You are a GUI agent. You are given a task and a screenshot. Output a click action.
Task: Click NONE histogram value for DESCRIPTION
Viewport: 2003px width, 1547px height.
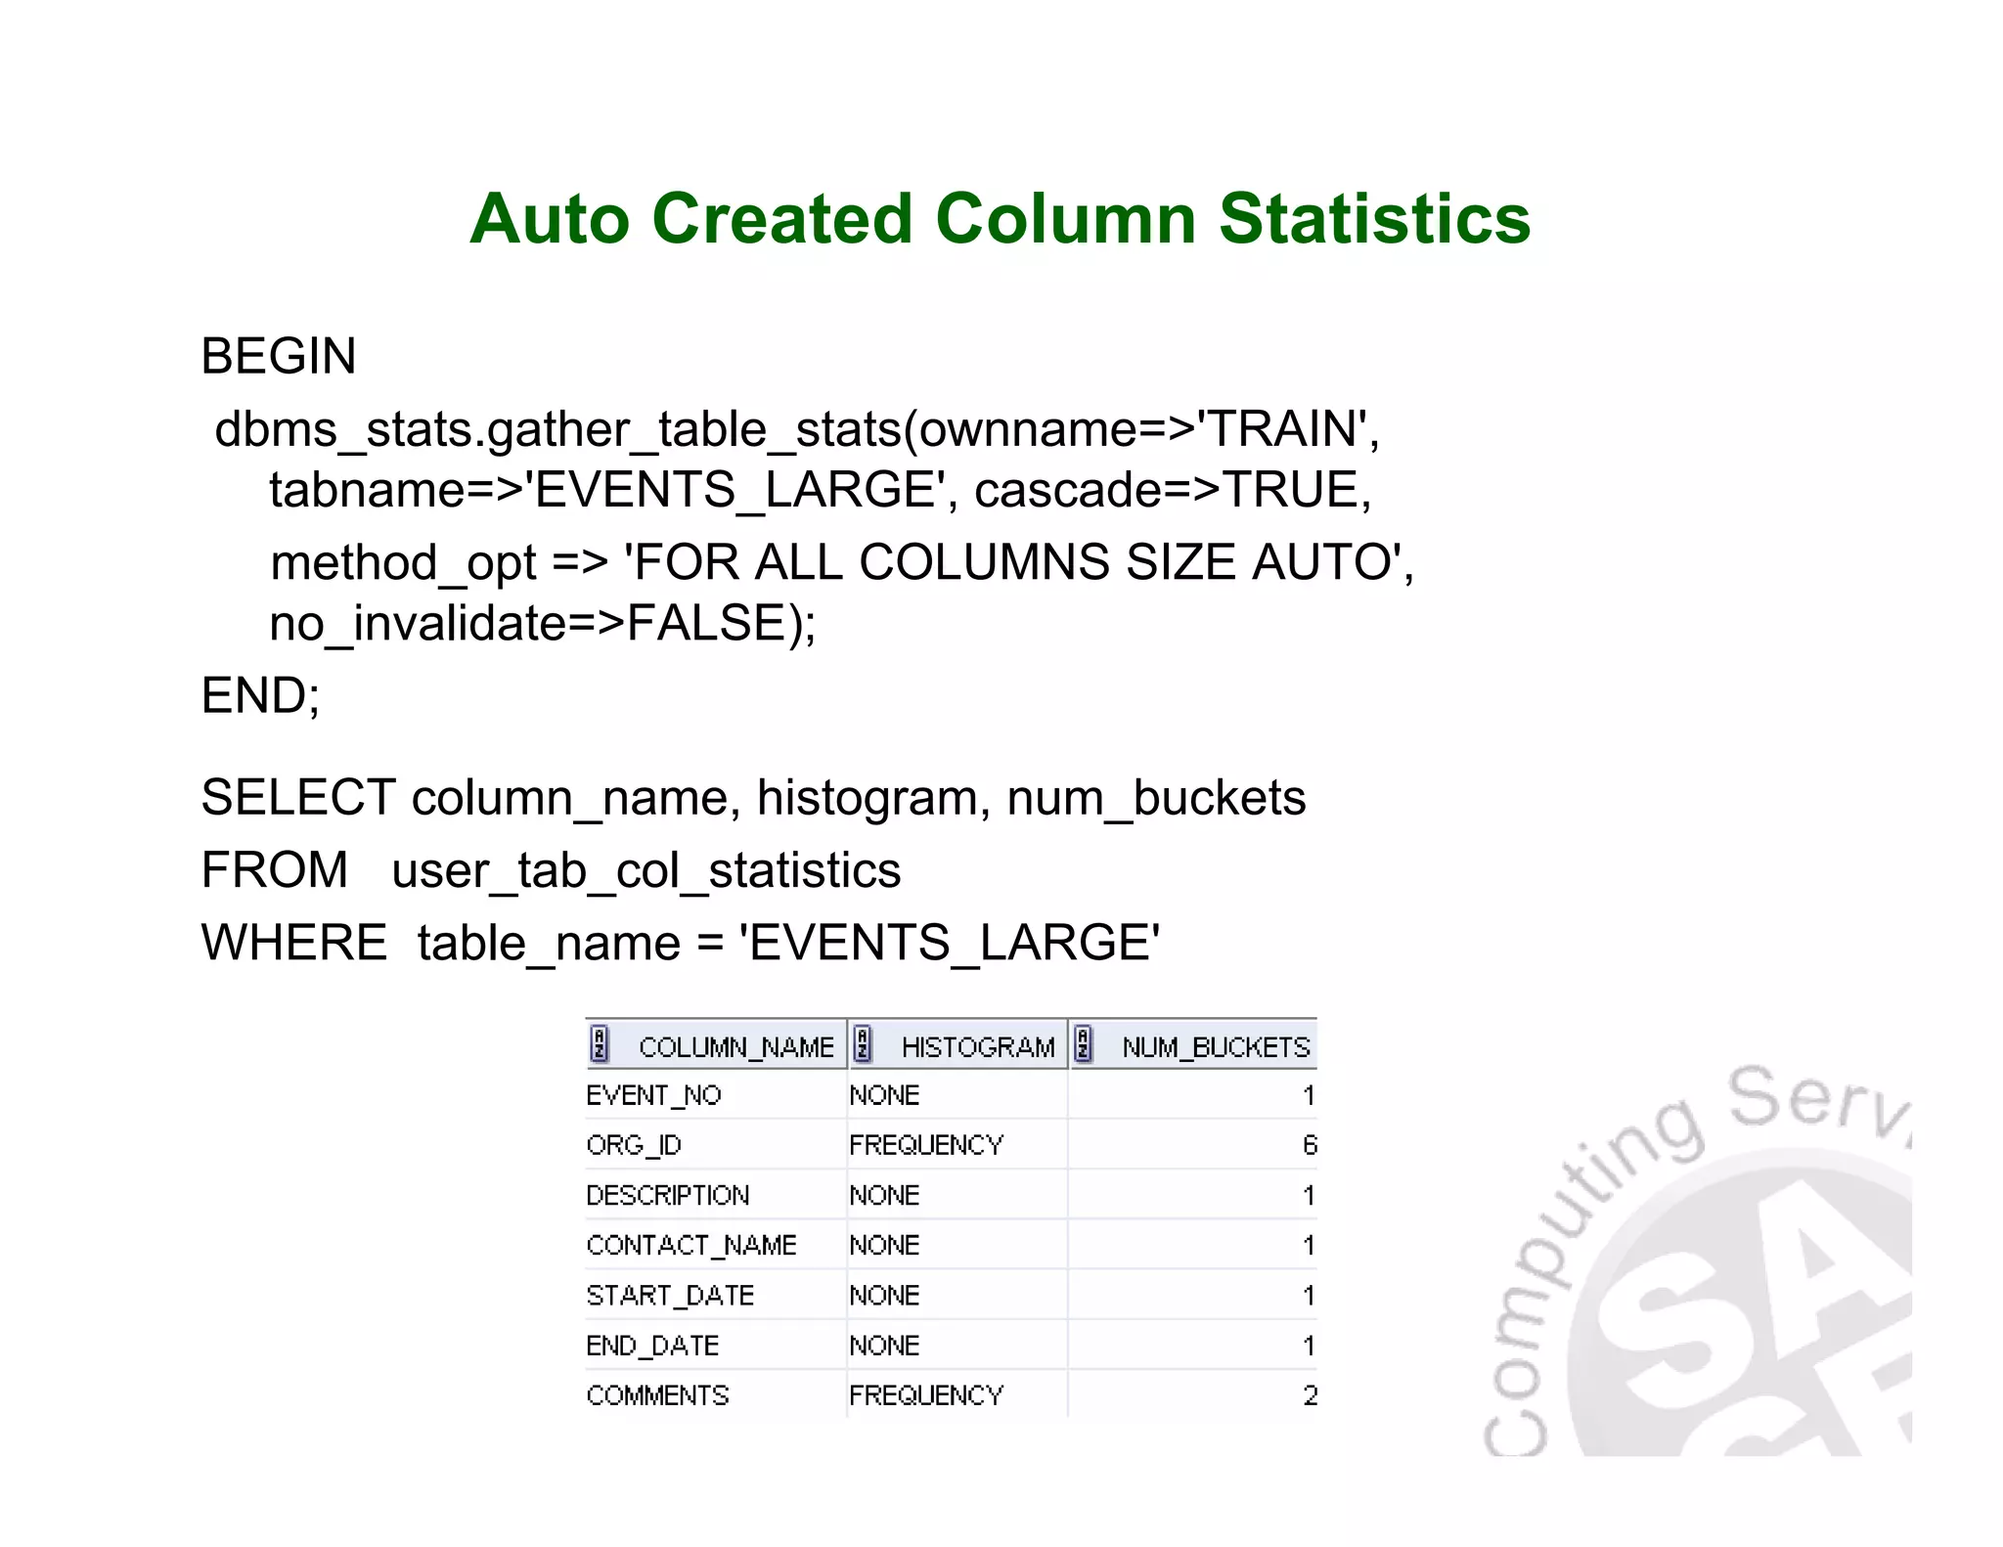click(884, 1195)
